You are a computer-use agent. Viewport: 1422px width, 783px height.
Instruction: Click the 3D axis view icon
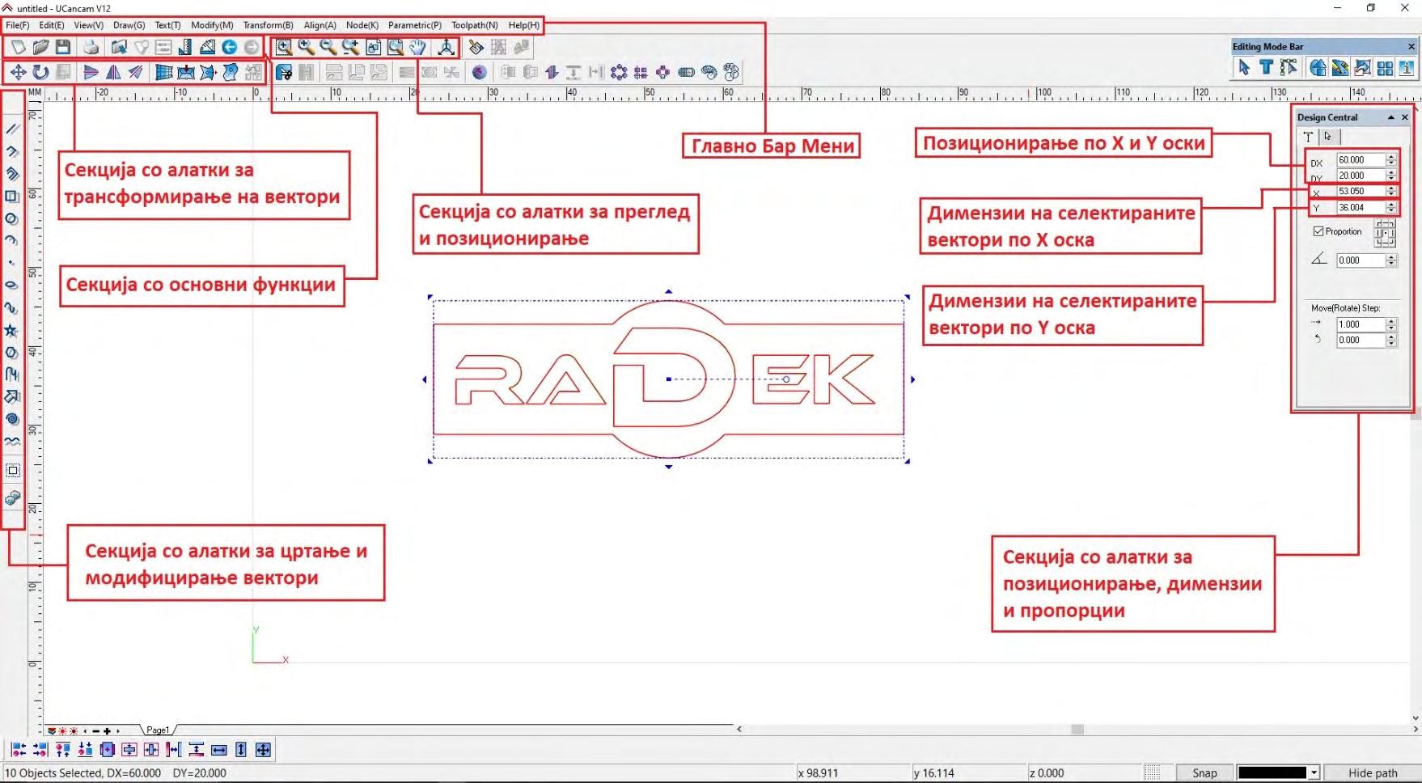coord(446,47)
